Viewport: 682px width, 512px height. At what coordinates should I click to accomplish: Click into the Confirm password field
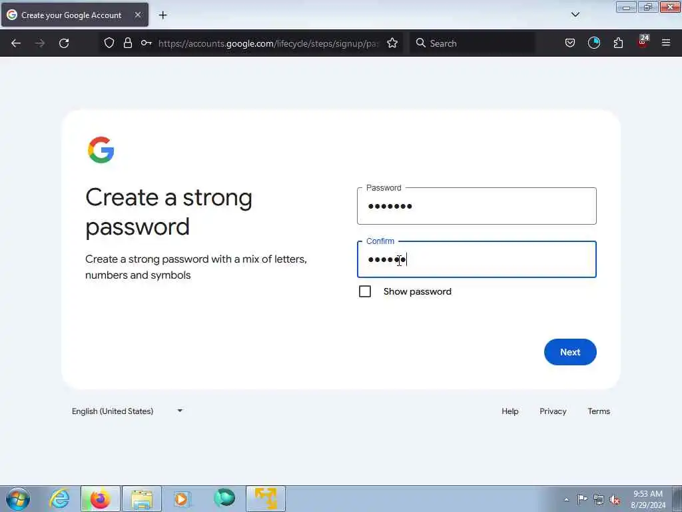tap(477, 259)
